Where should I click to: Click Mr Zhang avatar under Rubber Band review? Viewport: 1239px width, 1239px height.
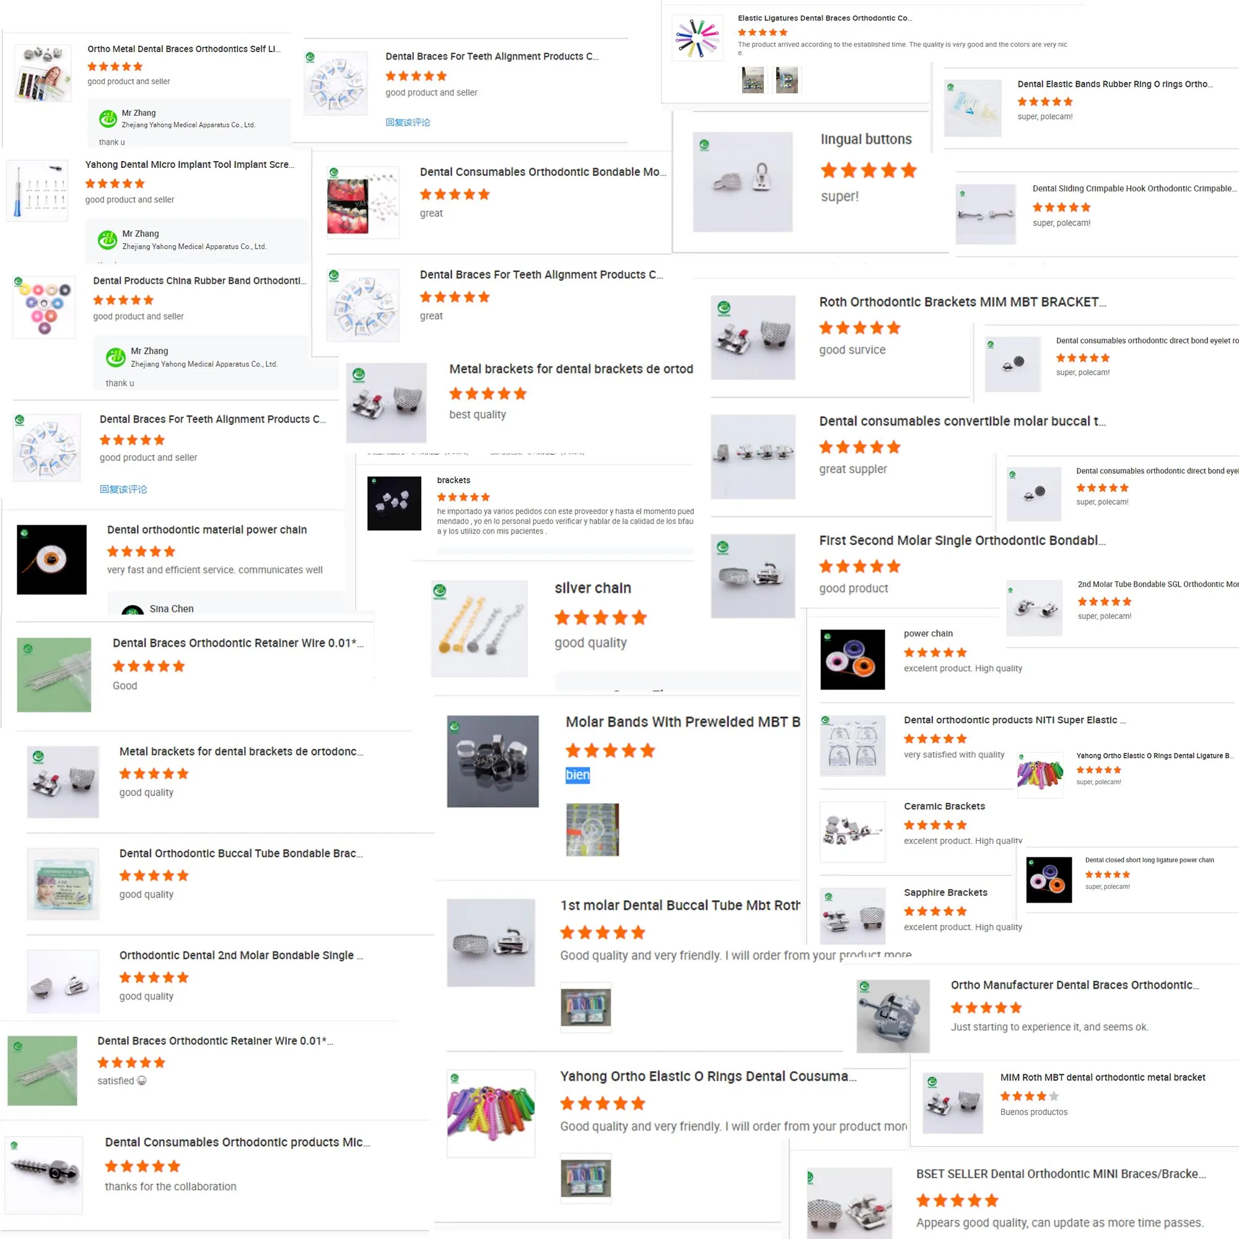pyautogui.click(x=115, y=357)
